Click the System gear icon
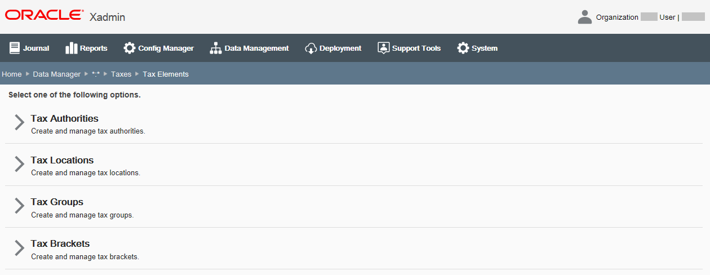 tap(463, 48)
